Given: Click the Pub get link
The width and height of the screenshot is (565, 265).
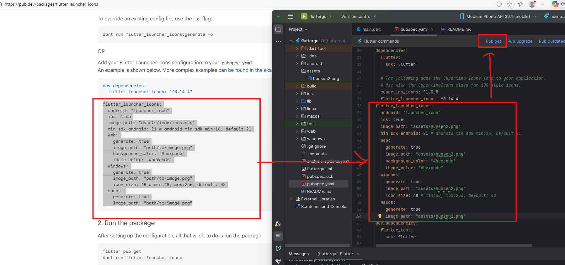Looking at the screenshot, I should (493, 41).
